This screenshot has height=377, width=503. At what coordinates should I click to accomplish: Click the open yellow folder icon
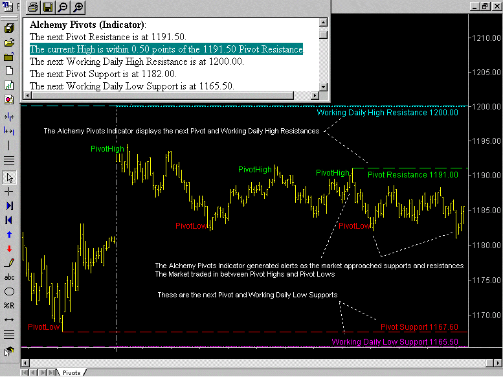click(x=9, y=42)
